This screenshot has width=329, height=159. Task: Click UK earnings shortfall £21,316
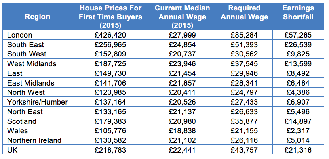[298, 150]
